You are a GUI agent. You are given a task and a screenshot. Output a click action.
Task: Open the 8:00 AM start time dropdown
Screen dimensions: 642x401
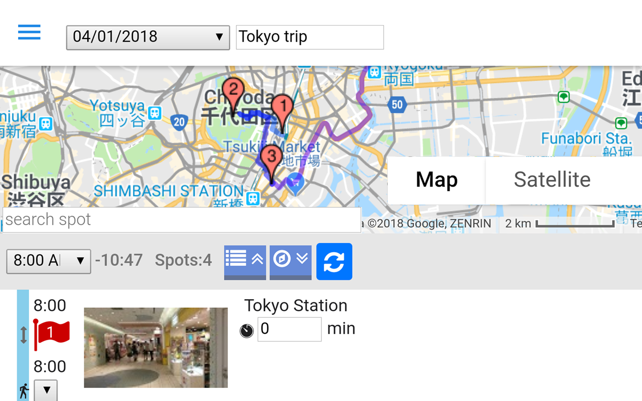(x=48, y=261)
